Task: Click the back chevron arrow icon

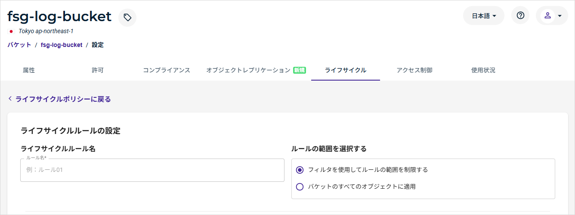Action: (x=10, y=99)
